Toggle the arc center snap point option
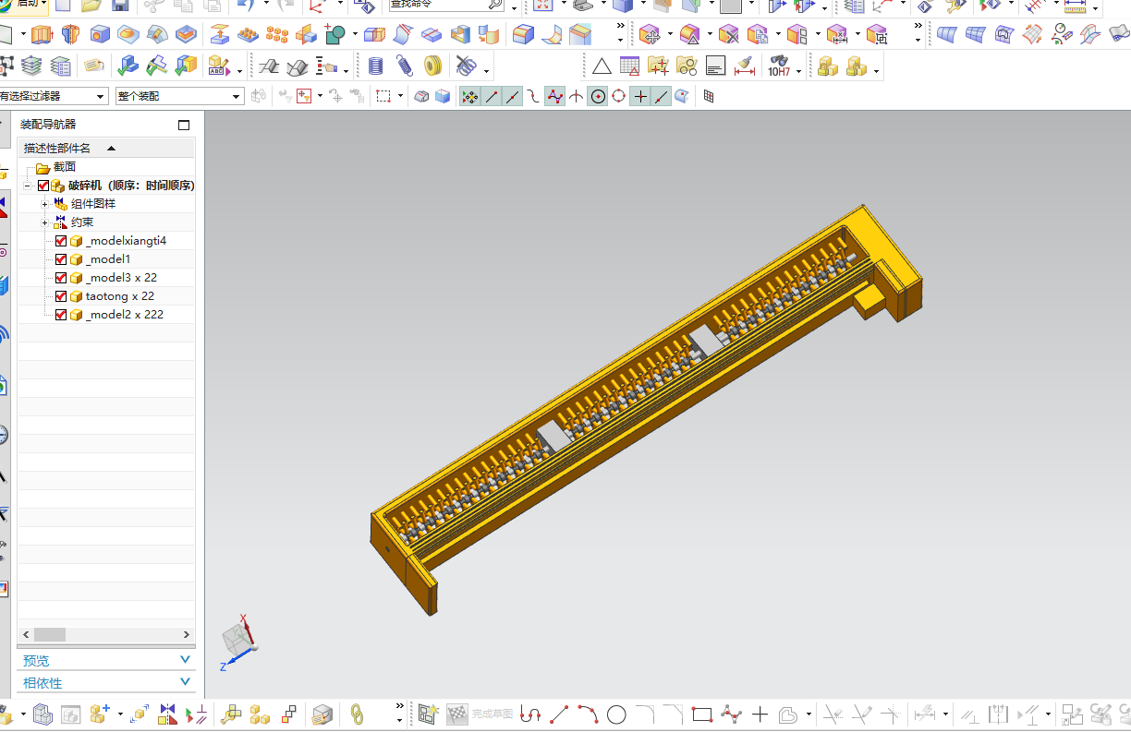Viewport: 1131px width, 732px height. (598, 96)
